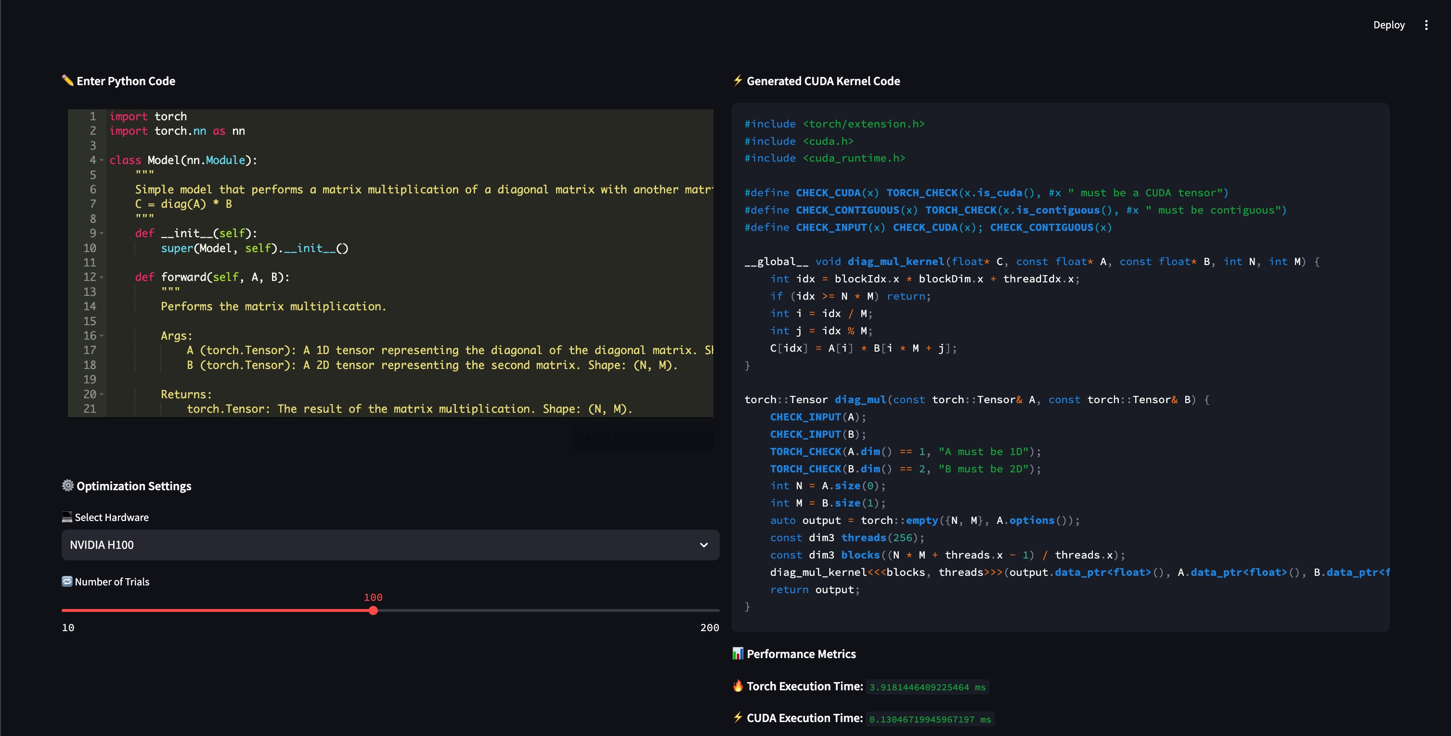The width and height of the screenshot is (1451, 736).
Task: Click the faded Apply button below the editor
Action: [642, 438]
